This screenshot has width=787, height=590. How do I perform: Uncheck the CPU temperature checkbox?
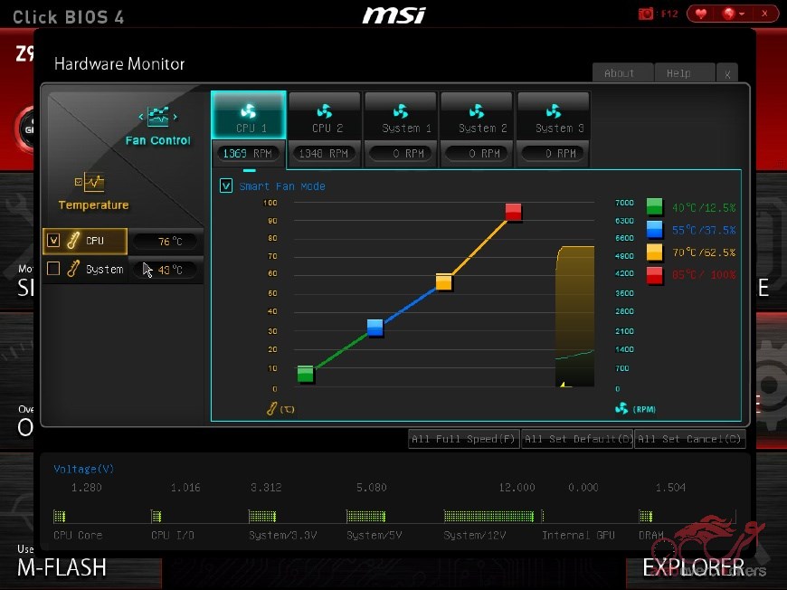click(53, 241)
